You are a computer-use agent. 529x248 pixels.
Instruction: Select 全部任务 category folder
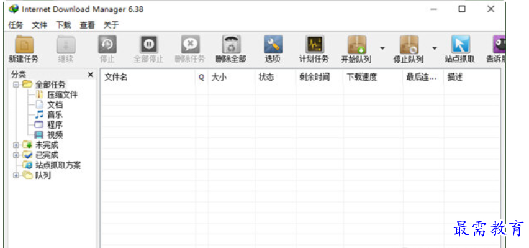click(x=44, y=85)
